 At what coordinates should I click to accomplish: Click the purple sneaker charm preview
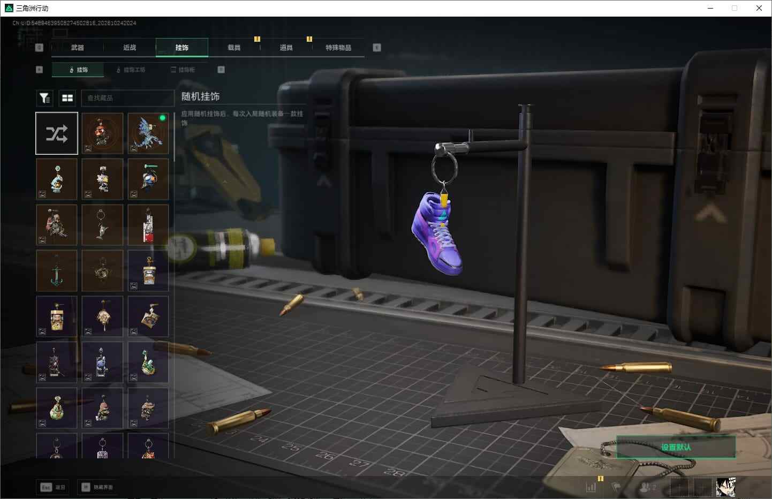437,233
